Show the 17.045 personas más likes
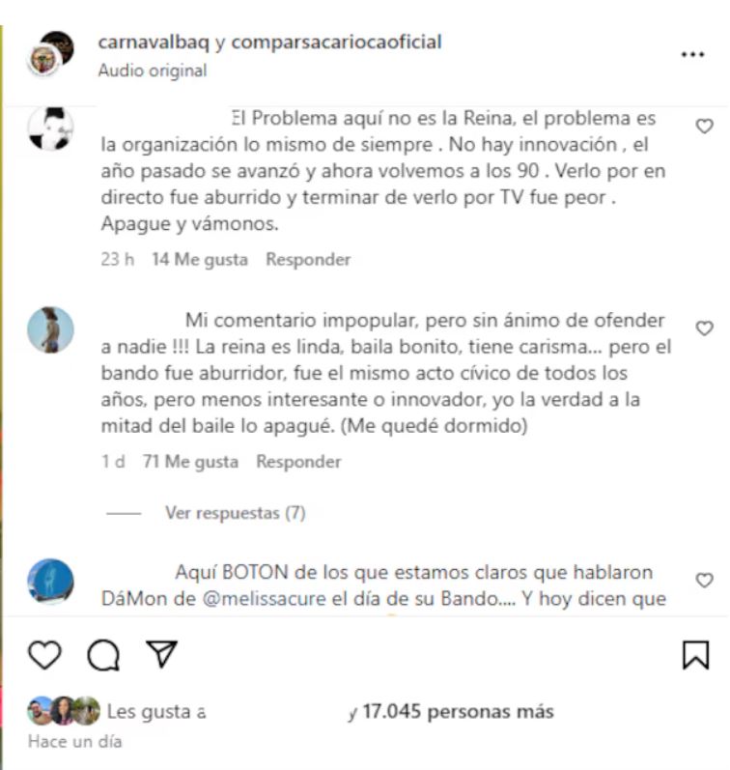Viewport: 730px width, 770px height. tap(458, 712)
